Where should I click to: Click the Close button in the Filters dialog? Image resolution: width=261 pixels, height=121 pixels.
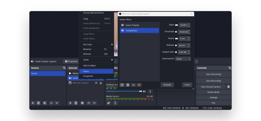point(187,85)
